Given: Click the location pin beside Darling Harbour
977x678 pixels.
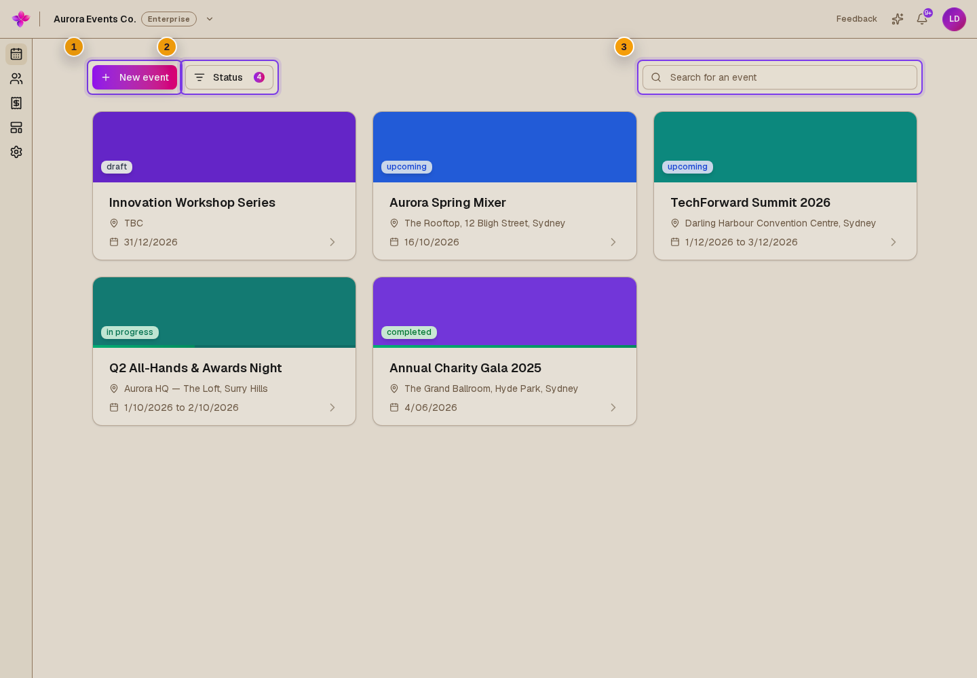Looking at the screenshot, I should (x=675, y=223).
